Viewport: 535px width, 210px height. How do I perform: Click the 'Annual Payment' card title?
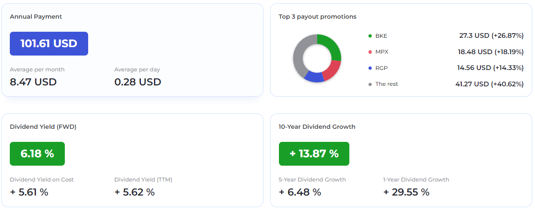36,17
